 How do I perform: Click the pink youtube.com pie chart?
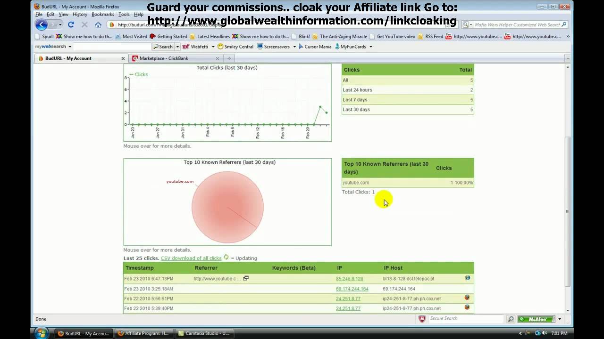pos(227,207)
